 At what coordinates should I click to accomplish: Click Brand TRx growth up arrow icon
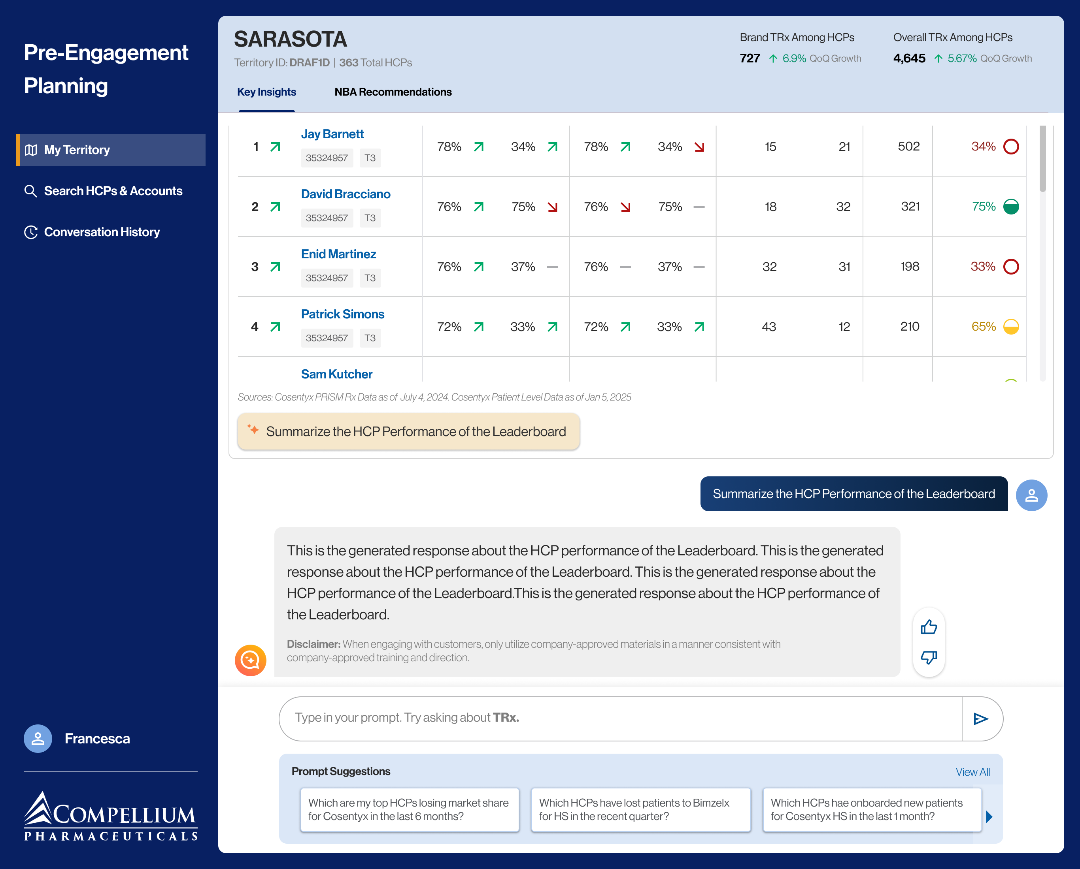pyautogui.click(x=773, y=58)
